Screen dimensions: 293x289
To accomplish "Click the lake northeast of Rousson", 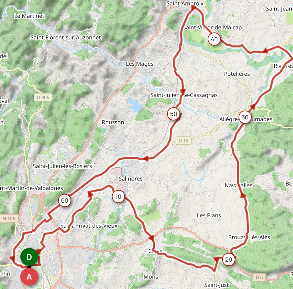I will (x=135, y=105).
